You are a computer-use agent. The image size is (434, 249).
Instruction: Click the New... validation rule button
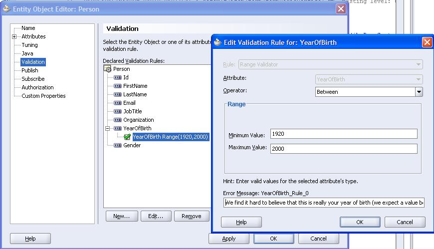pos(122,216)
